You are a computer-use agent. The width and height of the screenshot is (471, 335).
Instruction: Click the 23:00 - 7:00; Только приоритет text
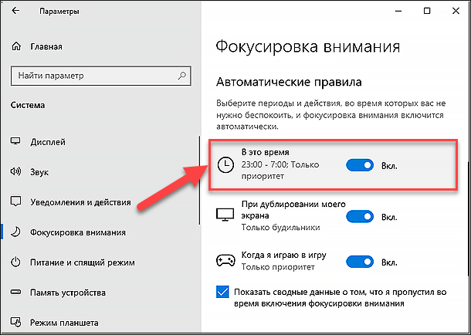pyautogui.click(x=280, y=170)
